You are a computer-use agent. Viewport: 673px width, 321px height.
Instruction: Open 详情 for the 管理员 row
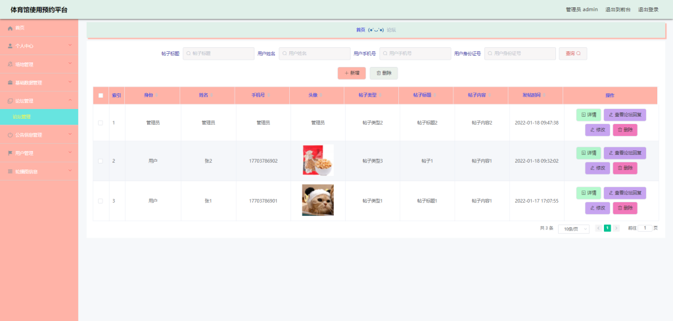[588, 115]
